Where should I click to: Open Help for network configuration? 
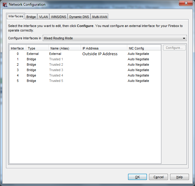[179, 177]
